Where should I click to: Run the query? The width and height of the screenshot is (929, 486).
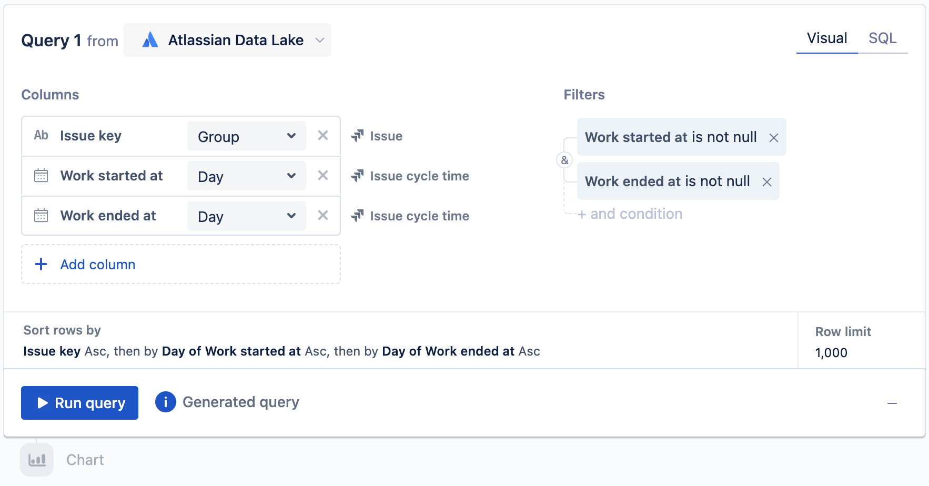coord(80,403)
